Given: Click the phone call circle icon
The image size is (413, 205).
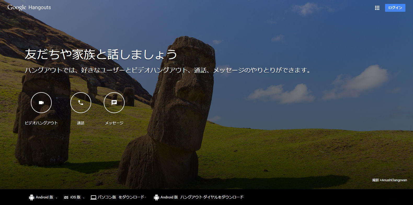Looking at the screenshot, I should pos(81,103).
